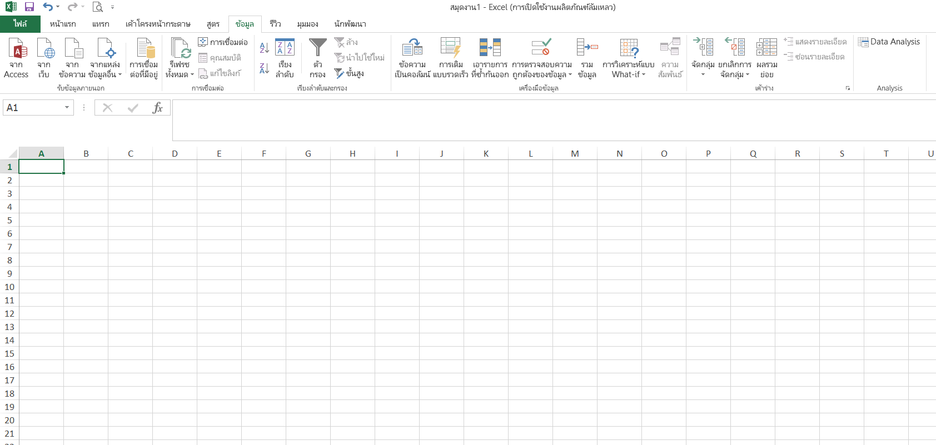Open Print Preview from quick access toolbar

point(98,7)
